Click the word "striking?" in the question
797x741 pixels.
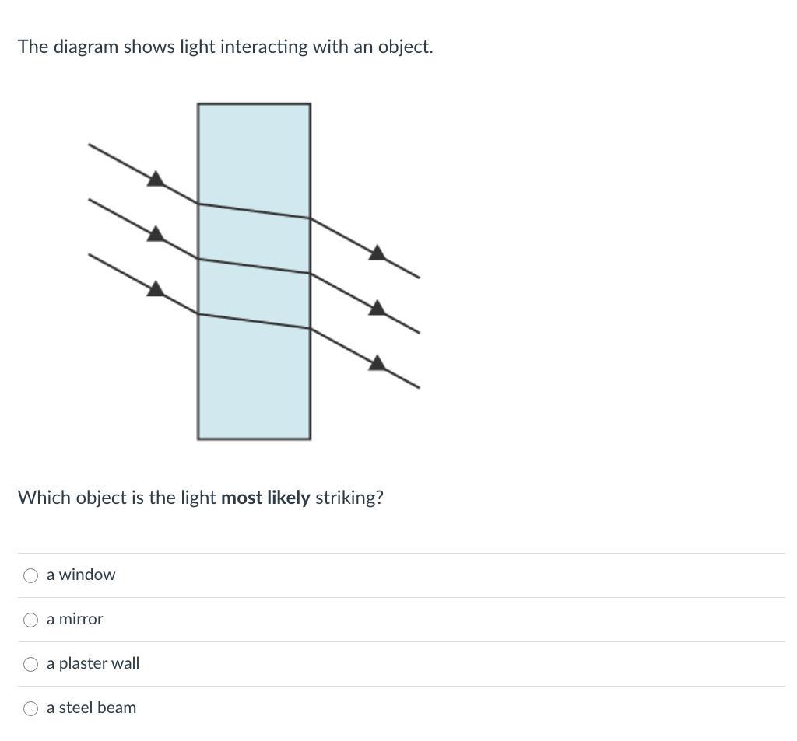(349, 498)
